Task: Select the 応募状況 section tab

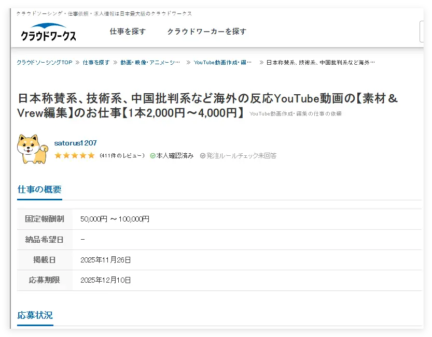Action: click(x=35, y=315)
